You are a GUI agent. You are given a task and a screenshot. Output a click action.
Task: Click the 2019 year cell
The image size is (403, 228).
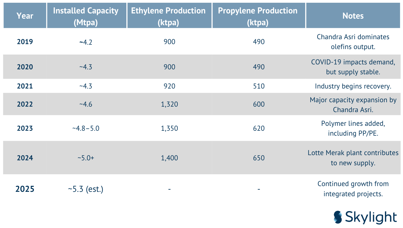click(25, 42)
